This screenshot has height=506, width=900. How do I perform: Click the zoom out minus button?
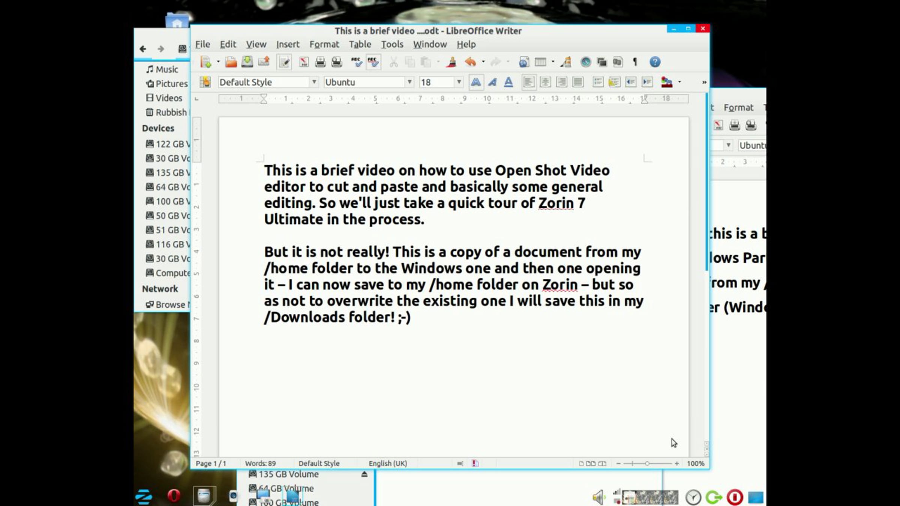[x=618, y=464]
